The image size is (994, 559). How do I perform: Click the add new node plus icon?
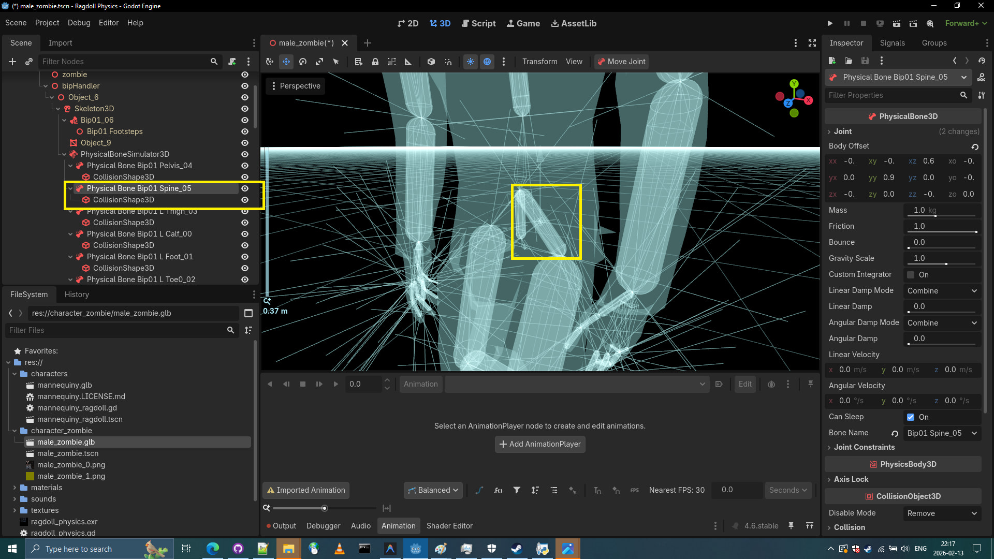pyautogui.click(x=12, y=62)
